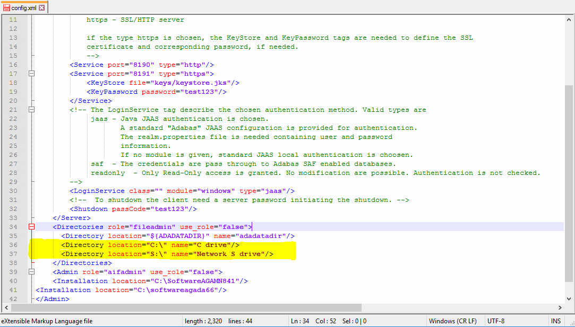Viewport: 575px width, 327px height.
Task: Click the length and lines status field
Action: (218, 321)
